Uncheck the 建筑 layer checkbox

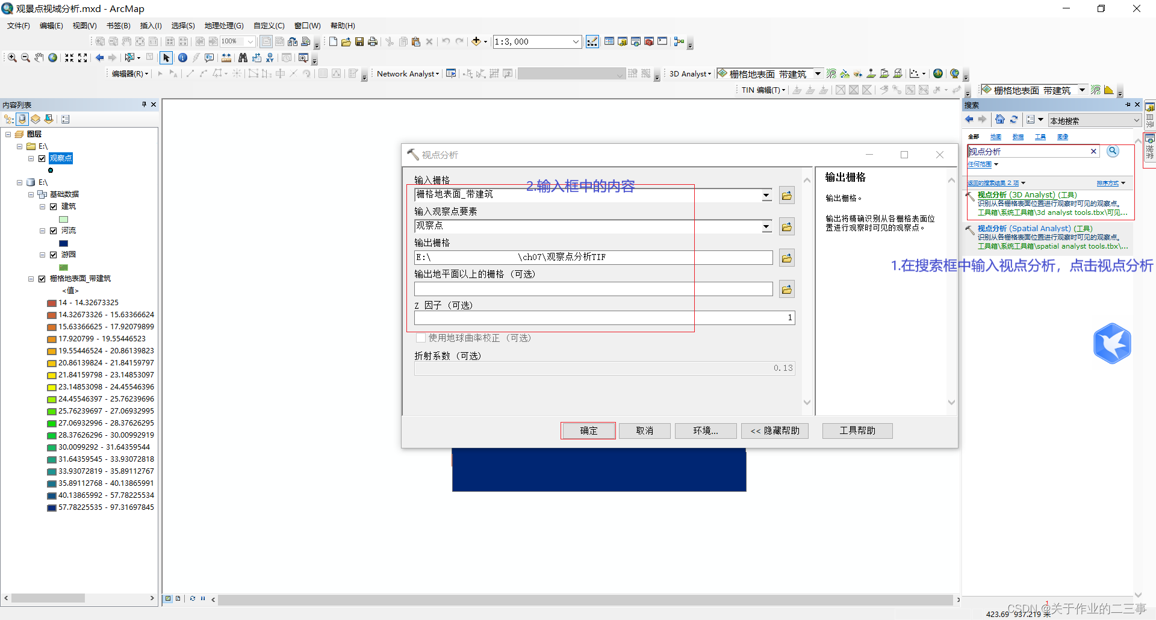click(x=54, y=207)
